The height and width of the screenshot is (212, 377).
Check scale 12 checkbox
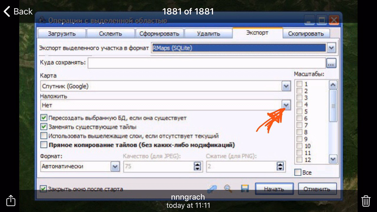pos(299,160)
